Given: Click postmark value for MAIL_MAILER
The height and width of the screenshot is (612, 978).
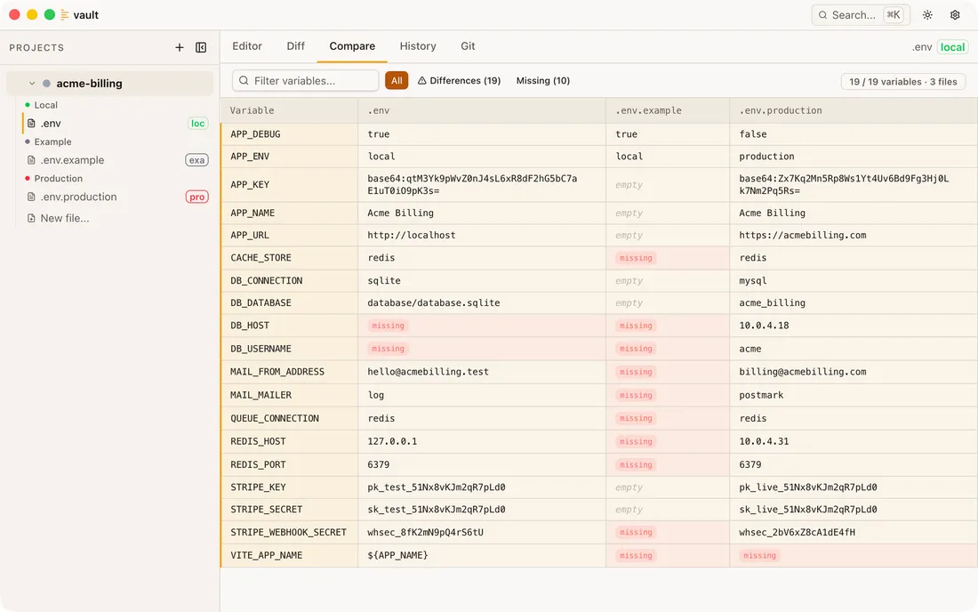Looking at the screenshot, I should pos(761,395).
